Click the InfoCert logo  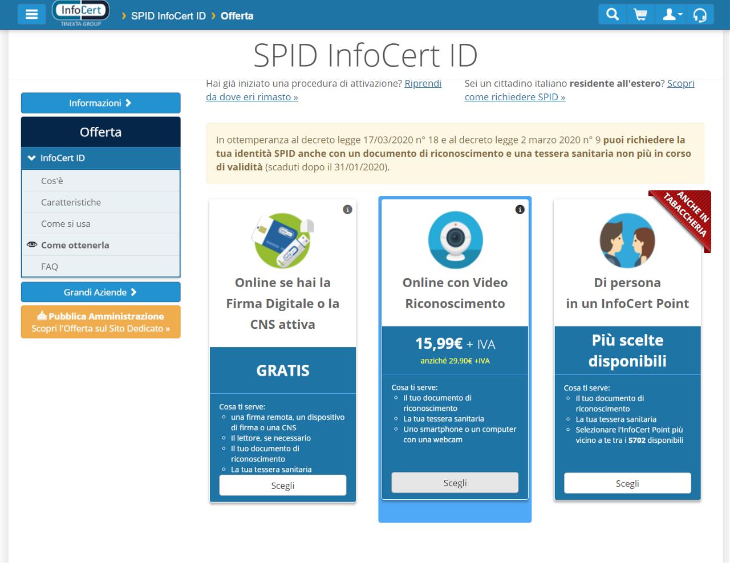pyautogui.click(x=80, y=10)
